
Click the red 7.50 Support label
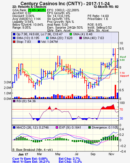(124, 74)
